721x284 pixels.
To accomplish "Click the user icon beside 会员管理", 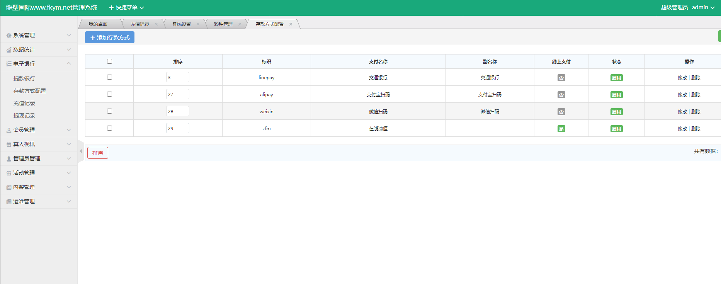I will coord(9,130).
